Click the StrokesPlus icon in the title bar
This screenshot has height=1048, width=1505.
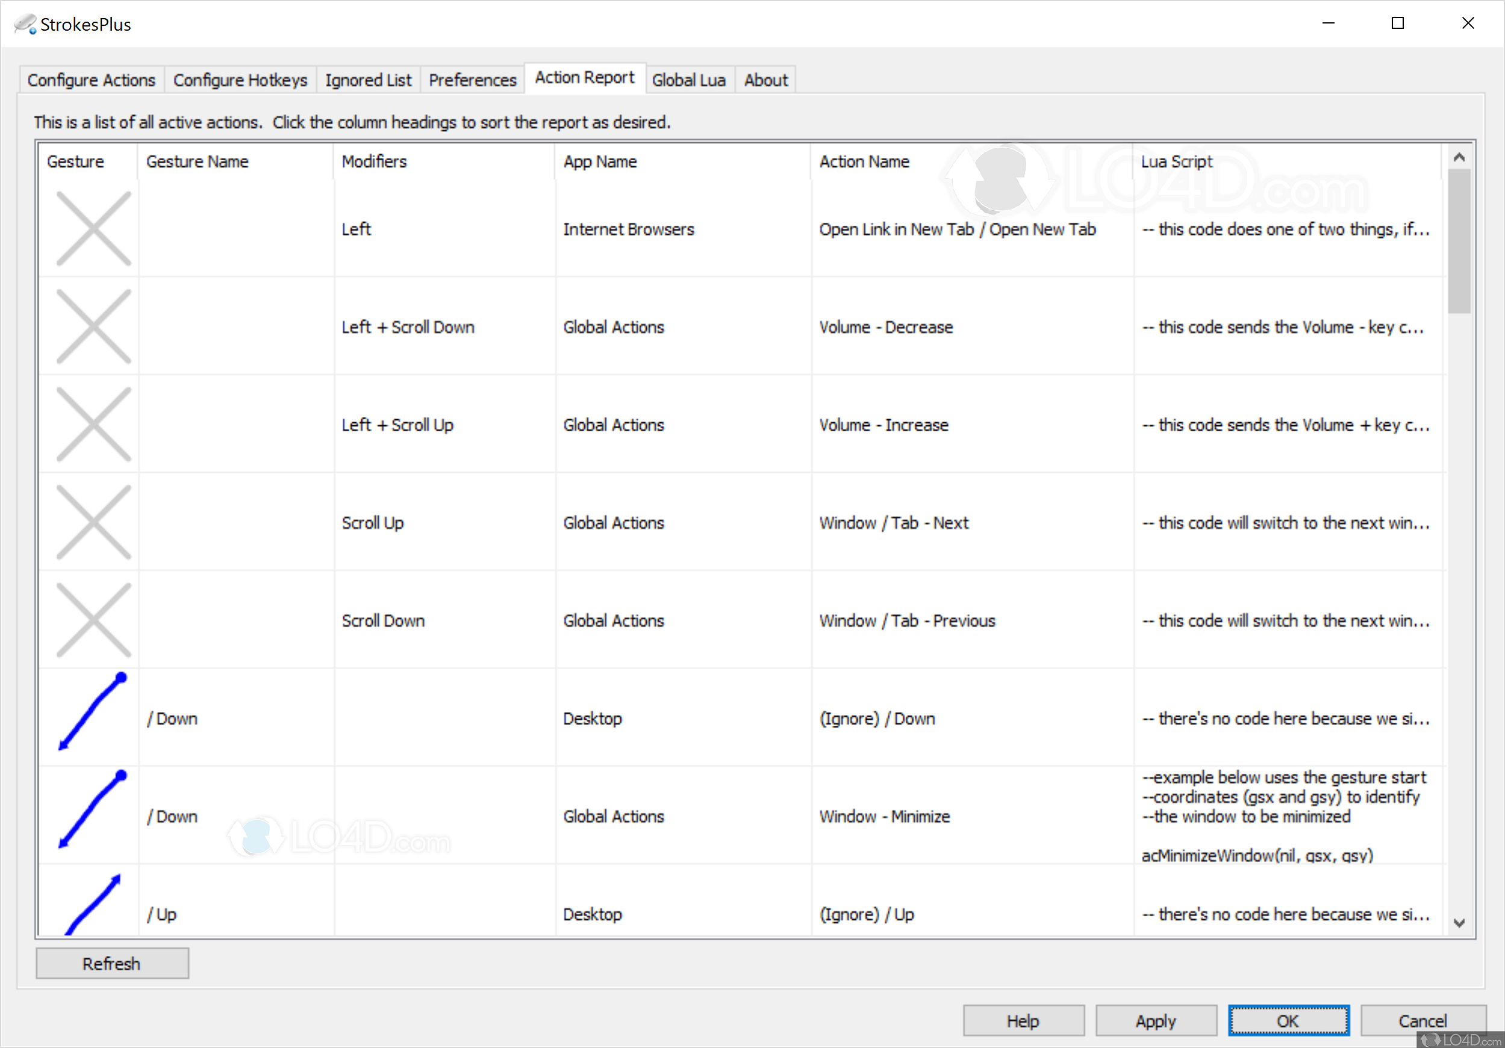[24, 23]
